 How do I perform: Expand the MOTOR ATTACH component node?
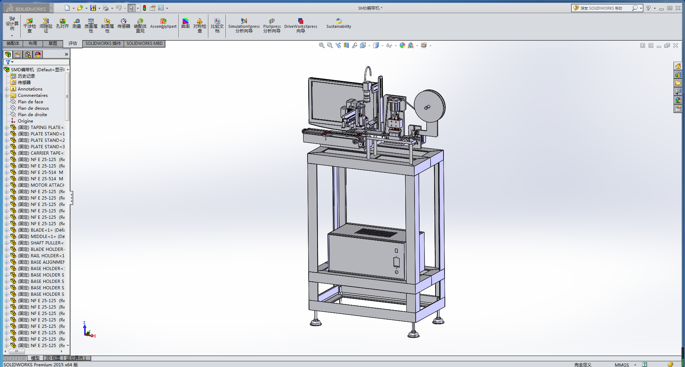point(6,185)
